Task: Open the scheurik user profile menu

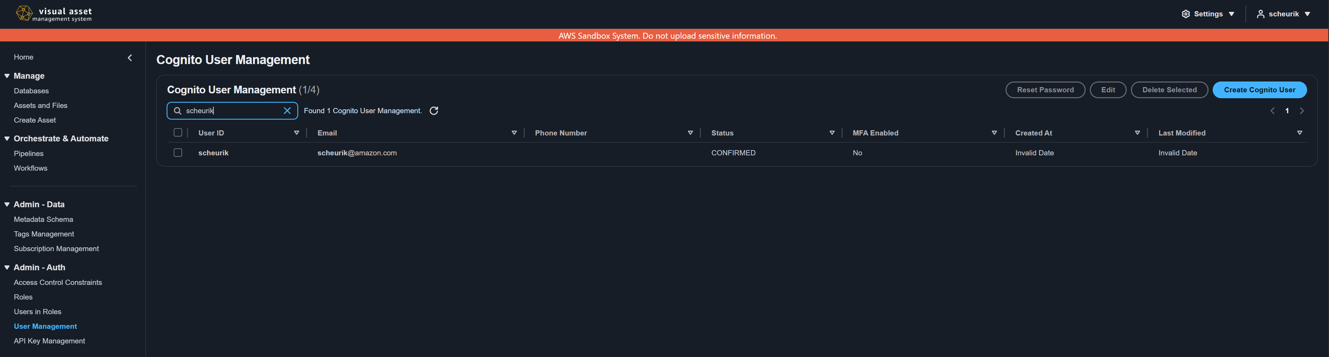Action: pos(1283,14)
